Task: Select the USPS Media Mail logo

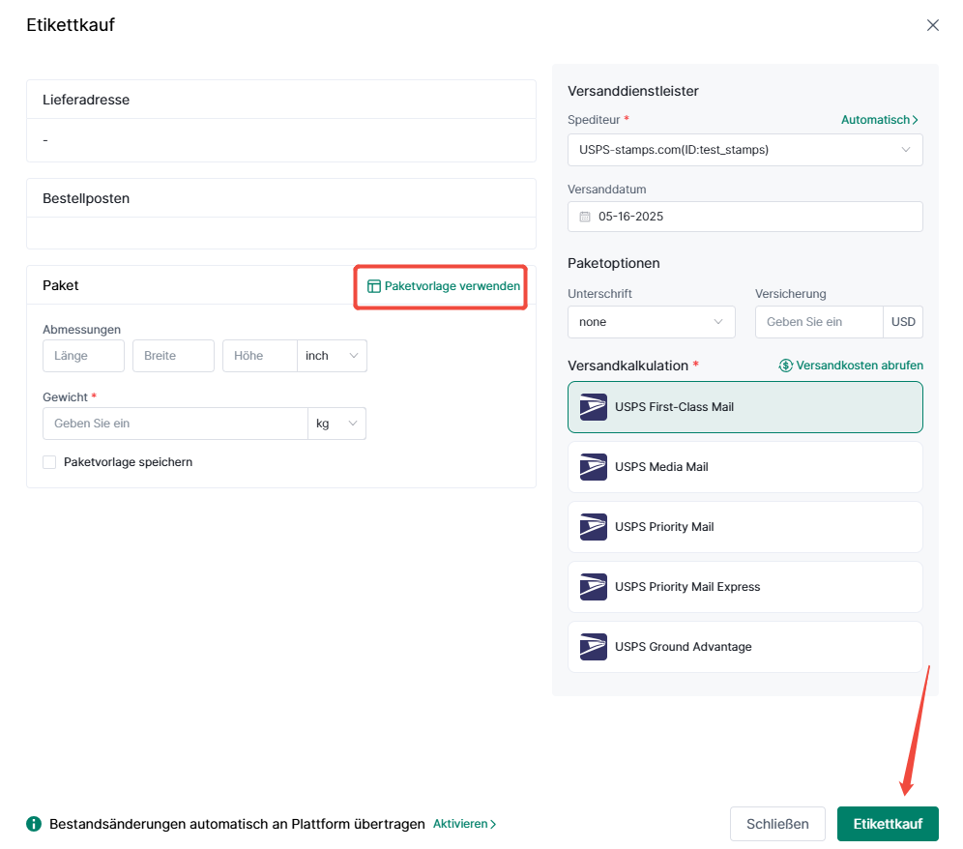Action: (x=594, y=467)
